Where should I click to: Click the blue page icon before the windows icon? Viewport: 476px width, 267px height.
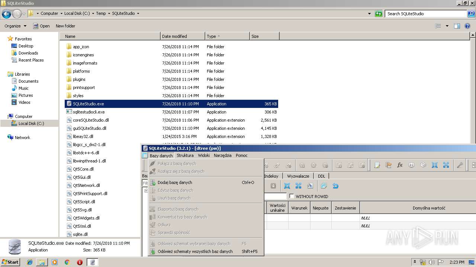(x=310, y=186)
